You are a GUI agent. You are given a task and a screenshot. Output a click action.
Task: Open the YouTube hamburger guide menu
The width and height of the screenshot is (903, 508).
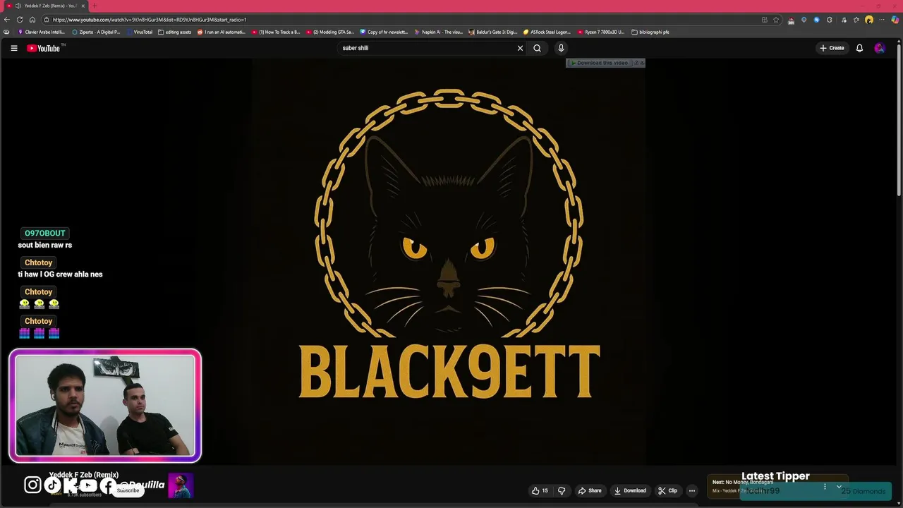click(x=13, y=48)
